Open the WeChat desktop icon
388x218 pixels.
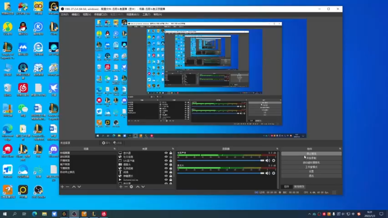23,110
